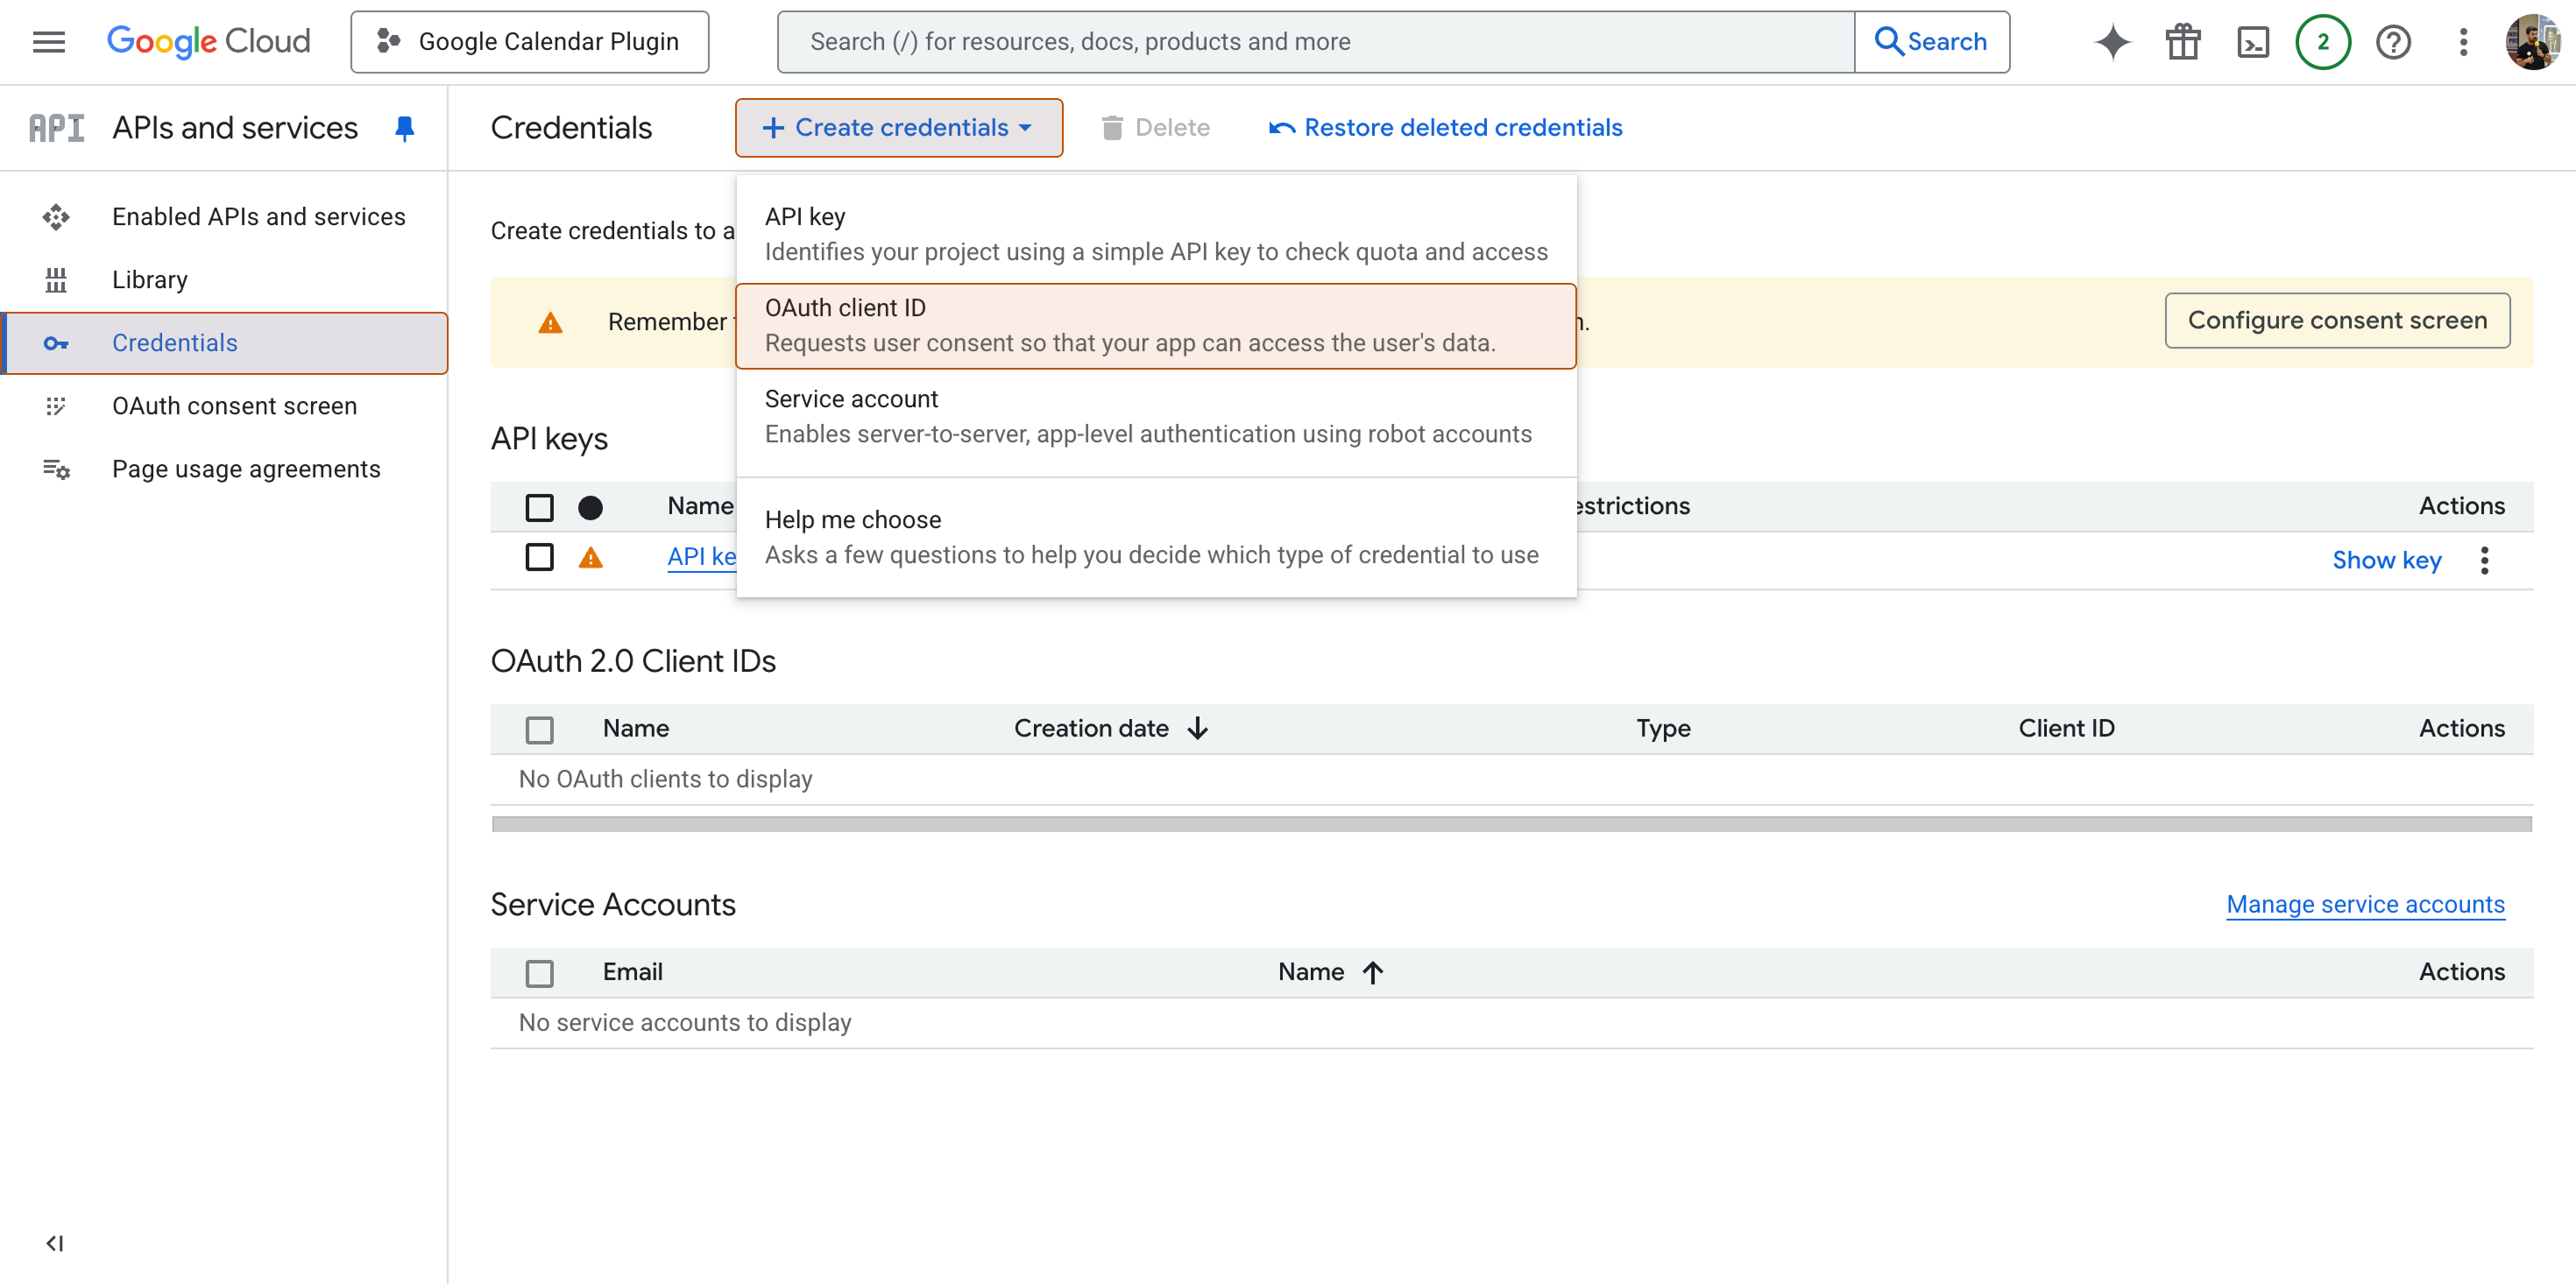The height and width of the screenshot is (1284, 2576).
Task: Collapse the sidebar with bottom arrow icon
Action: click(54, 1243)
